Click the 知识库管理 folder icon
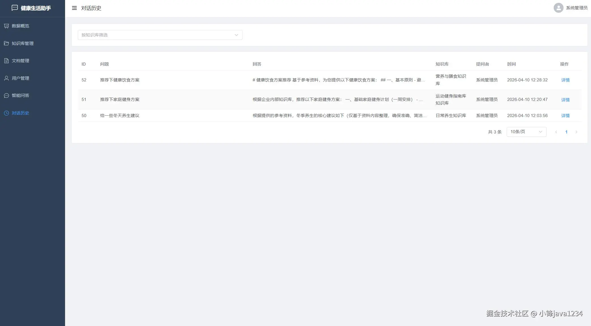This screenshot has width=591, height=326. point(7,43)
